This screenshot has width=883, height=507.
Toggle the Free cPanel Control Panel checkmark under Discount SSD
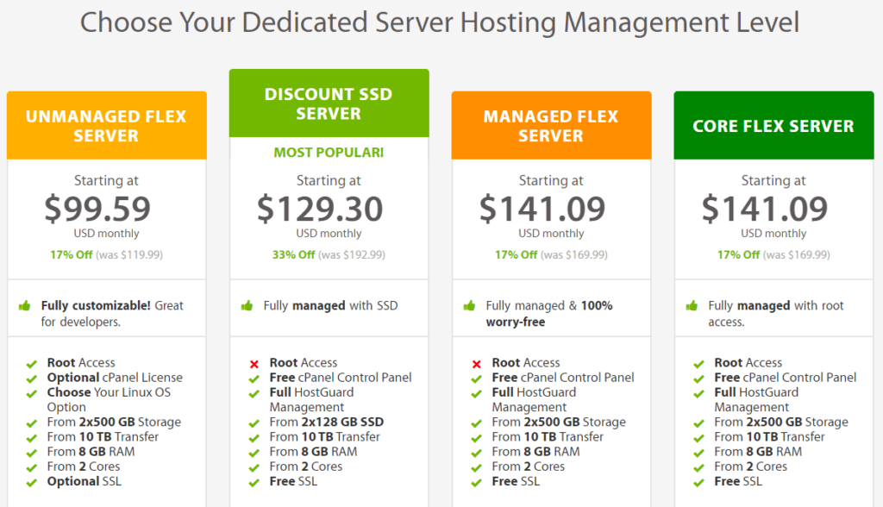(x=254, y=377)
